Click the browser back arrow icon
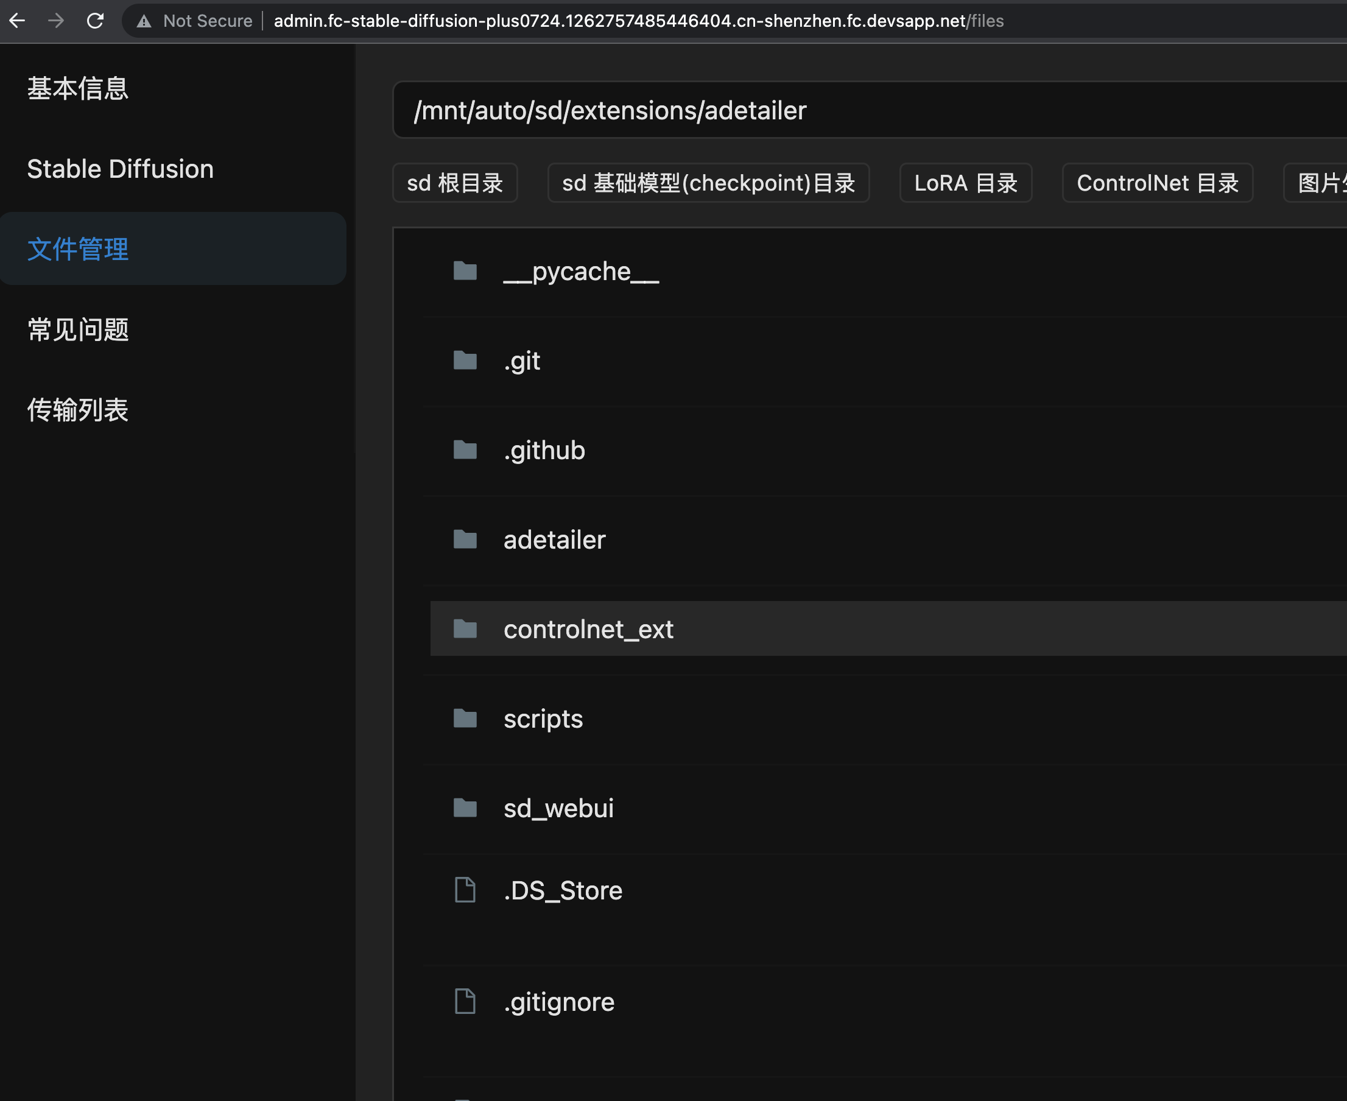Screen dimensions: 1347x1101 click(17, 21)
